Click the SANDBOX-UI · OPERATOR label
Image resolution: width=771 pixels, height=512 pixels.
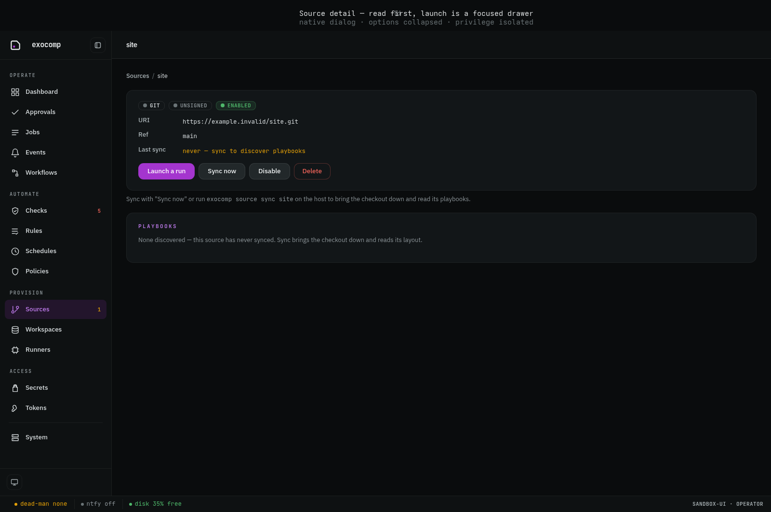[728, 504]
